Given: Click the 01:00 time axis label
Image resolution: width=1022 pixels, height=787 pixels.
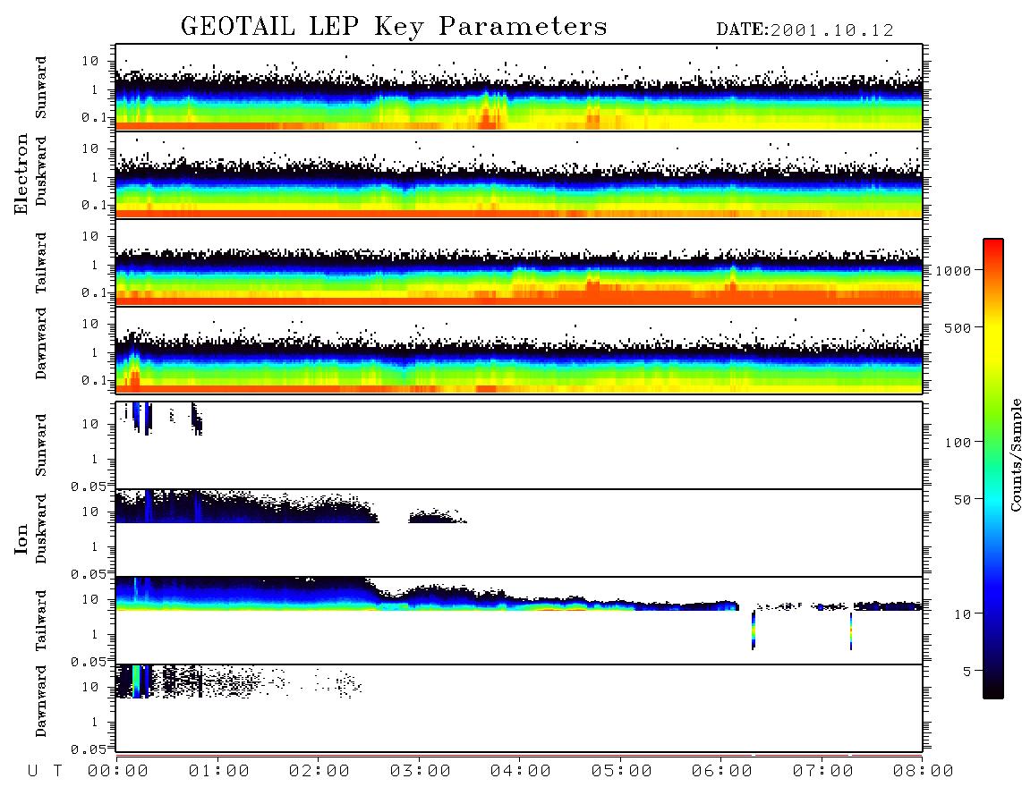Looking at the screenshot, I should [218, 771].
